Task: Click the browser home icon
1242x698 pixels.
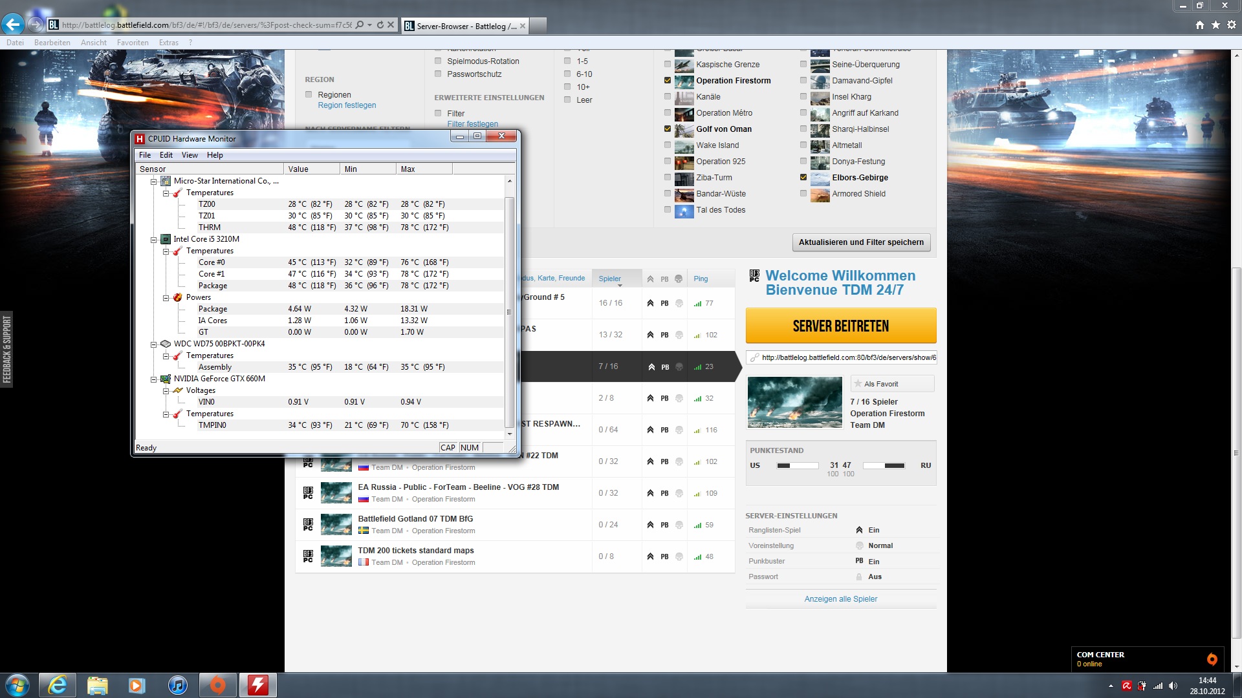Action: [1200, 25]
